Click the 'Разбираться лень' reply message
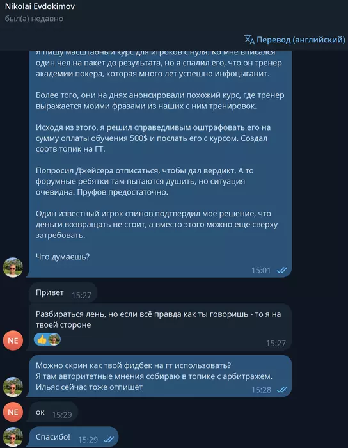 tap(160, 327)
